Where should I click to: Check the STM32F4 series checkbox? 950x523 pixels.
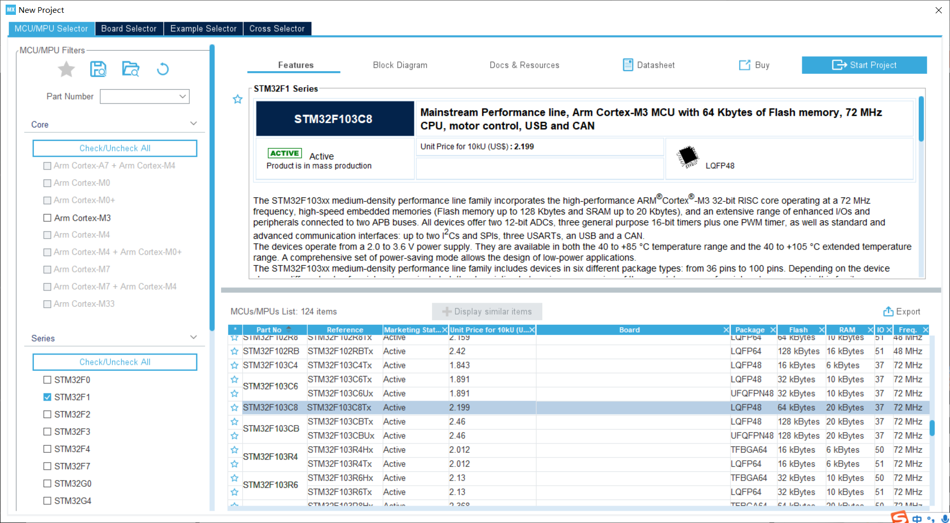(47, 449)
